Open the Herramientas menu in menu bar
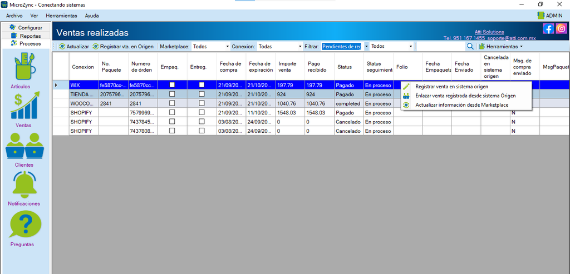The image size is (570, 274). point(61,16)
